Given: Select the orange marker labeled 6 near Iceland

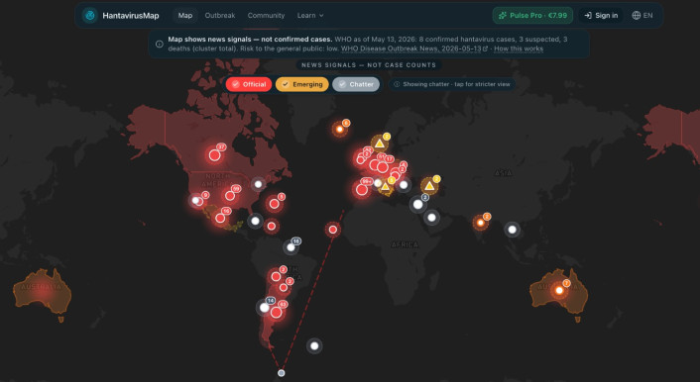Looking at the screenshot, I should click(339, 130).
